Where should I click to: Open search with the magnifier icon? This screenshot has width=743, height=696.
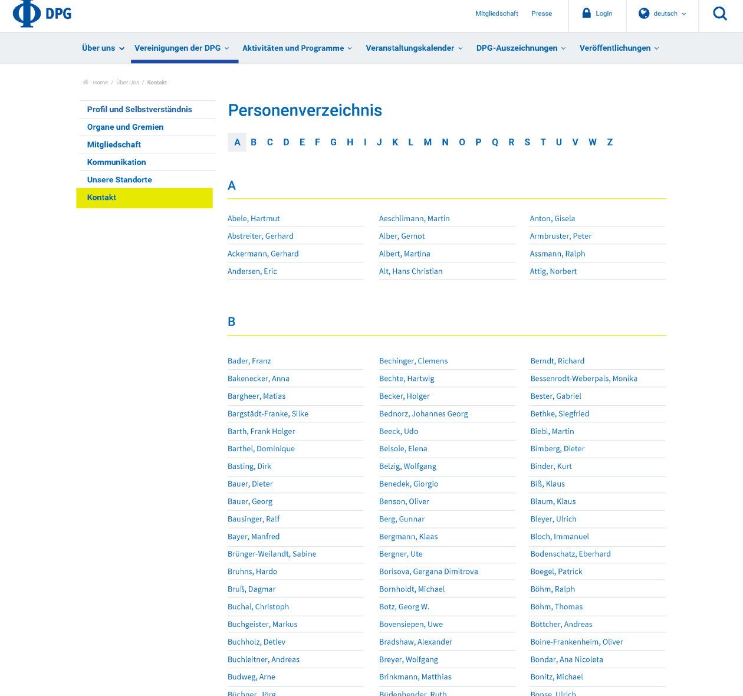tap(720, 14)
